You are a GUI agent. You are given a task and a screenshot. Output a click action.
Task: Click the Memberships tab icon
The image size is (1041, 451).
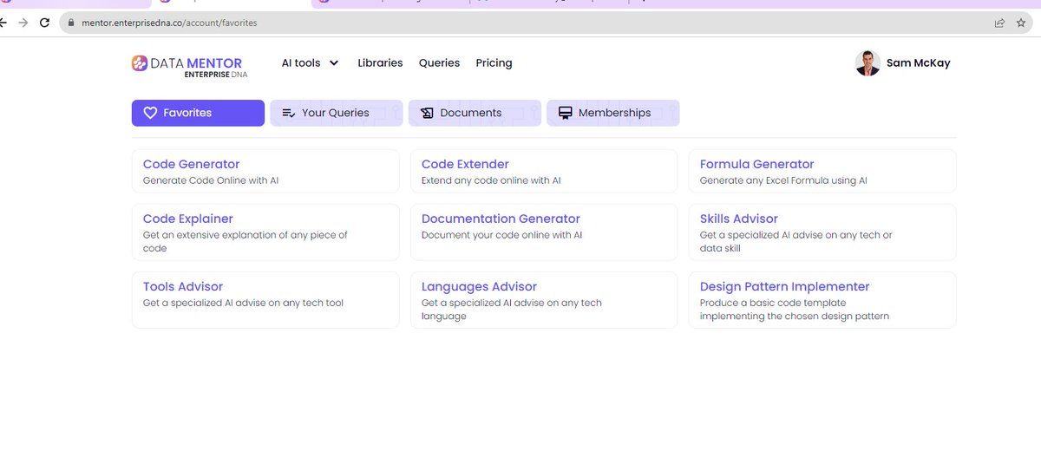565,113
